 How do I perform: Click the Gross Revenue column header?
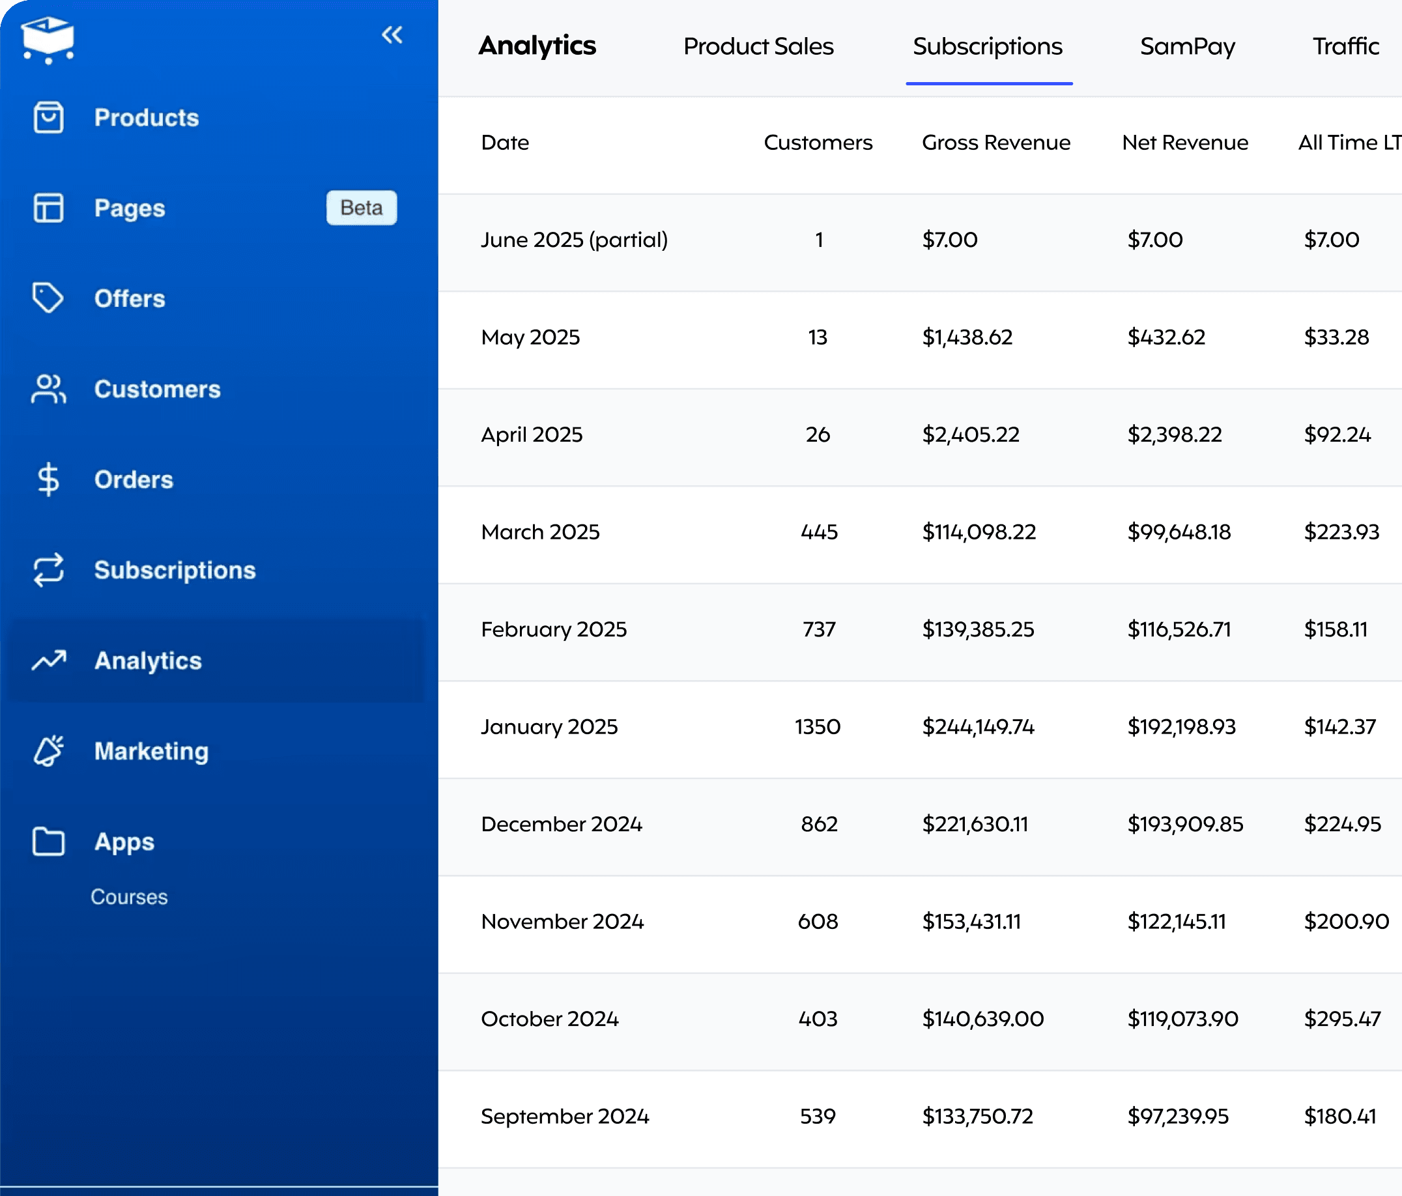[x=995, y=143]
